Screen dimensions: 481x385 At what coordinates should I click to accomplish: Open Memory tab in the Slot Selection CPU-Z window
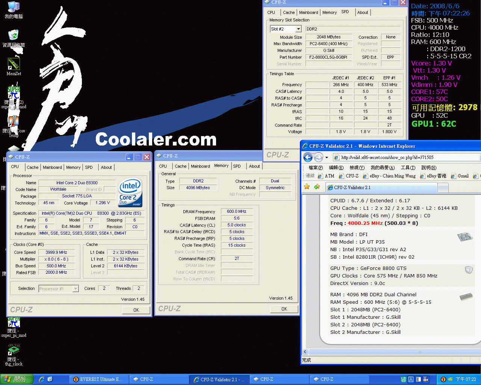(330, 12)
